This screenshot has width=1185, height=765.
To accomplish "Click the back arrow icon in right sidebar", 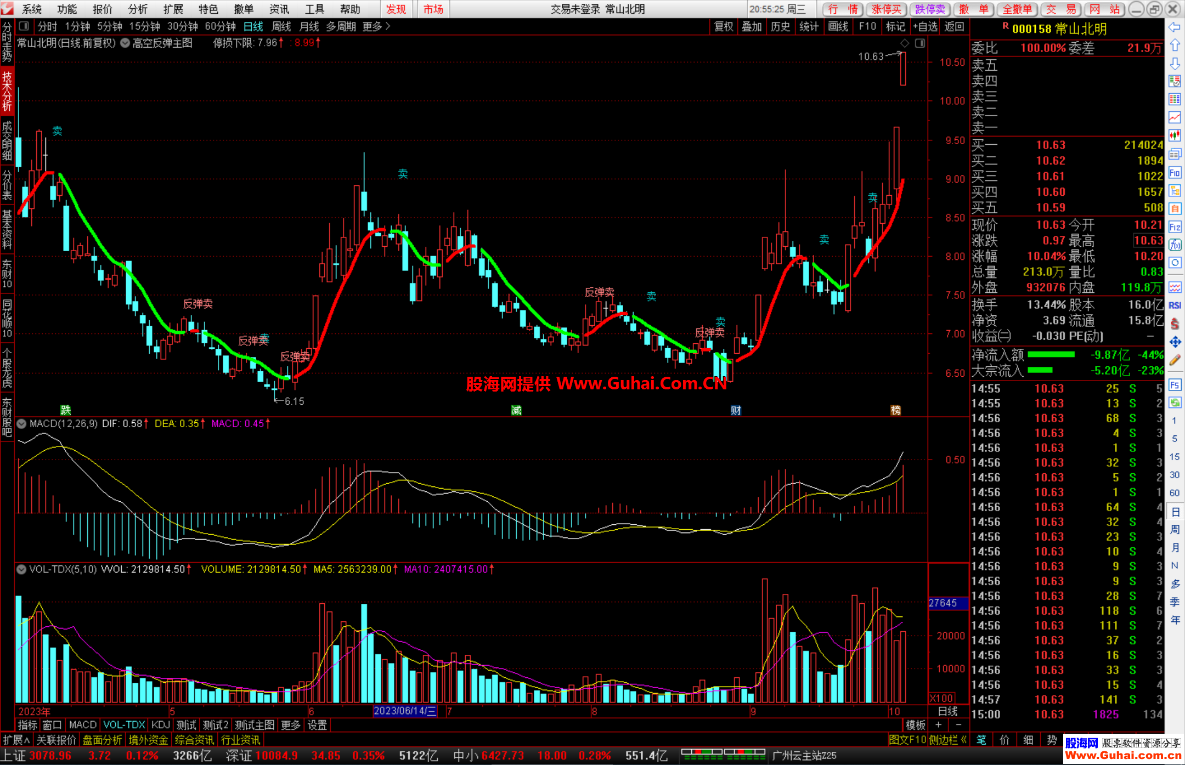I will (x=1175, y=27).
